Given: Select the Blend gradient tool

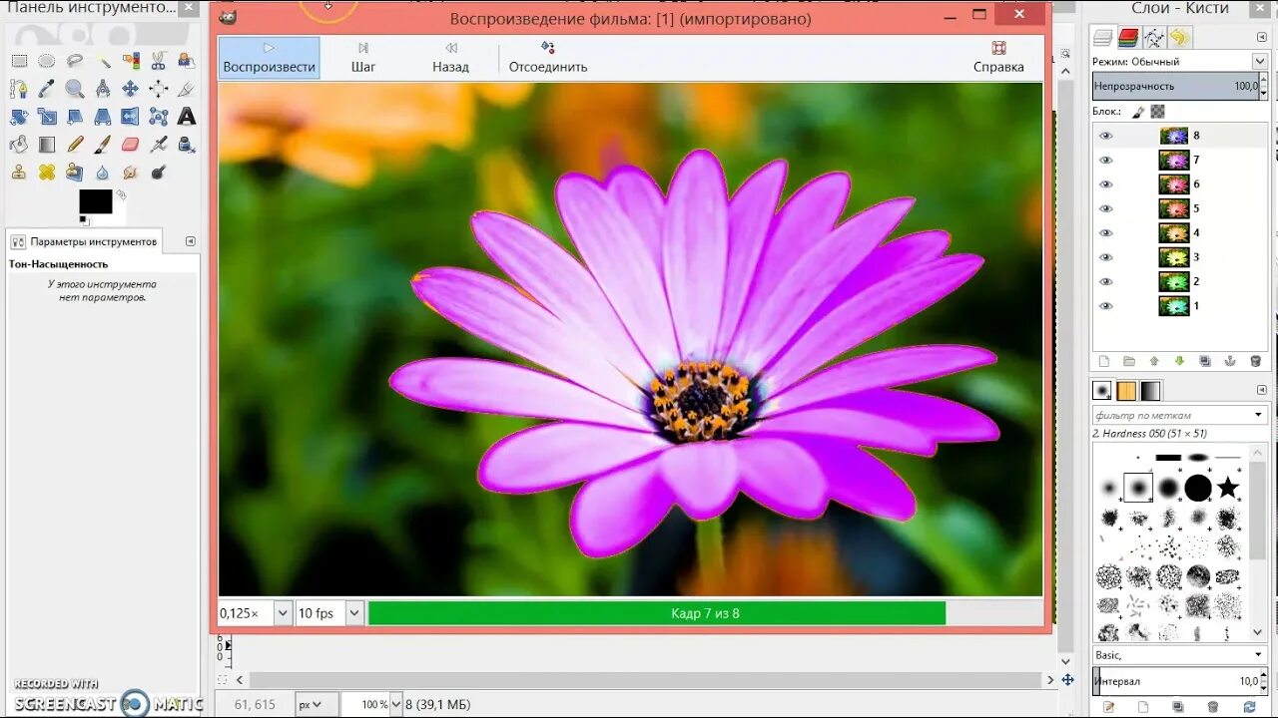Looking at the screenshot, I should tap(47, 145).
